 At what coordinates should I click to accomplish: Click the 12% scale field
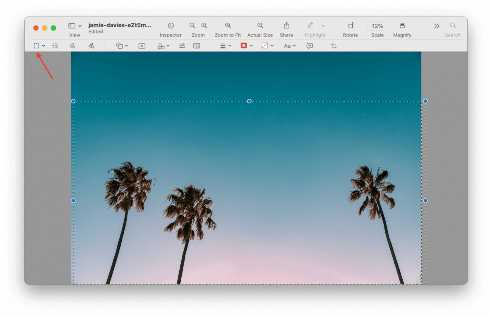point(377,26)
